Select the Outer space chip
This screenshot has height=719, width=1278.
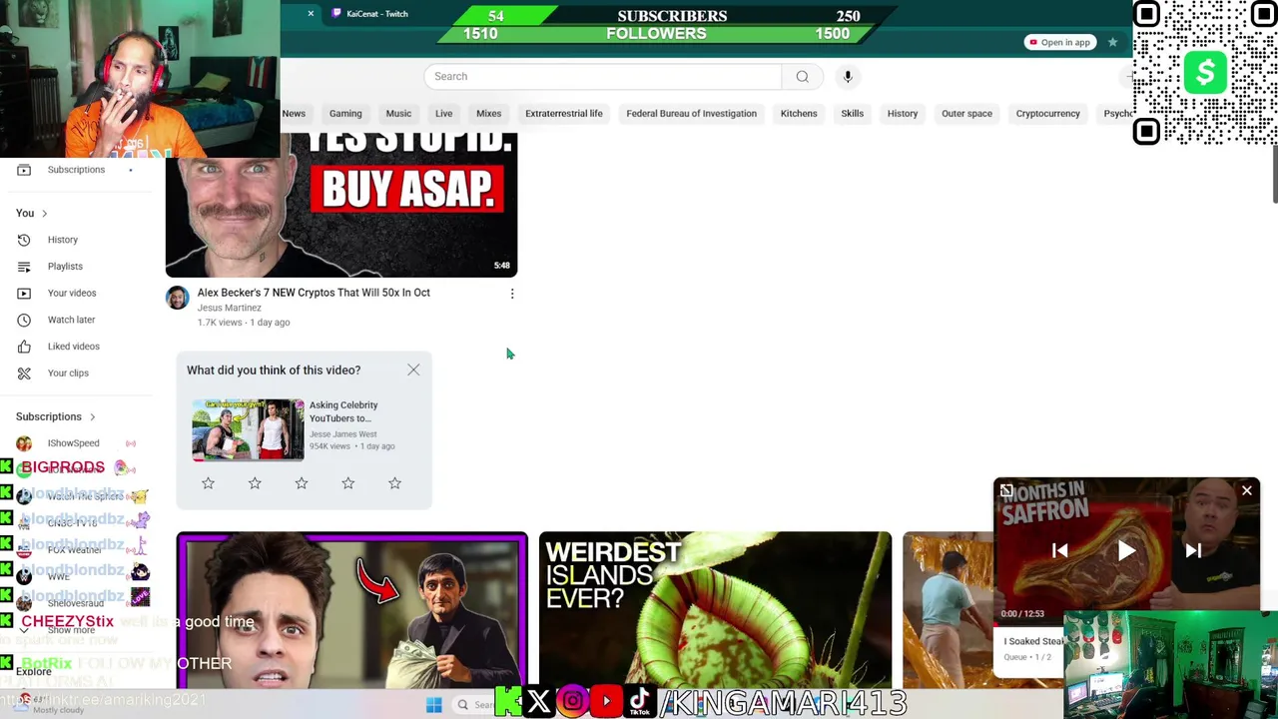(x=966, y=114)
